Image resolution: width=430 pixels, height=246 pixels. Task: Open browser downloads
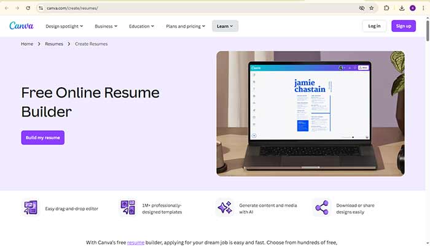(x=402, y=8)
